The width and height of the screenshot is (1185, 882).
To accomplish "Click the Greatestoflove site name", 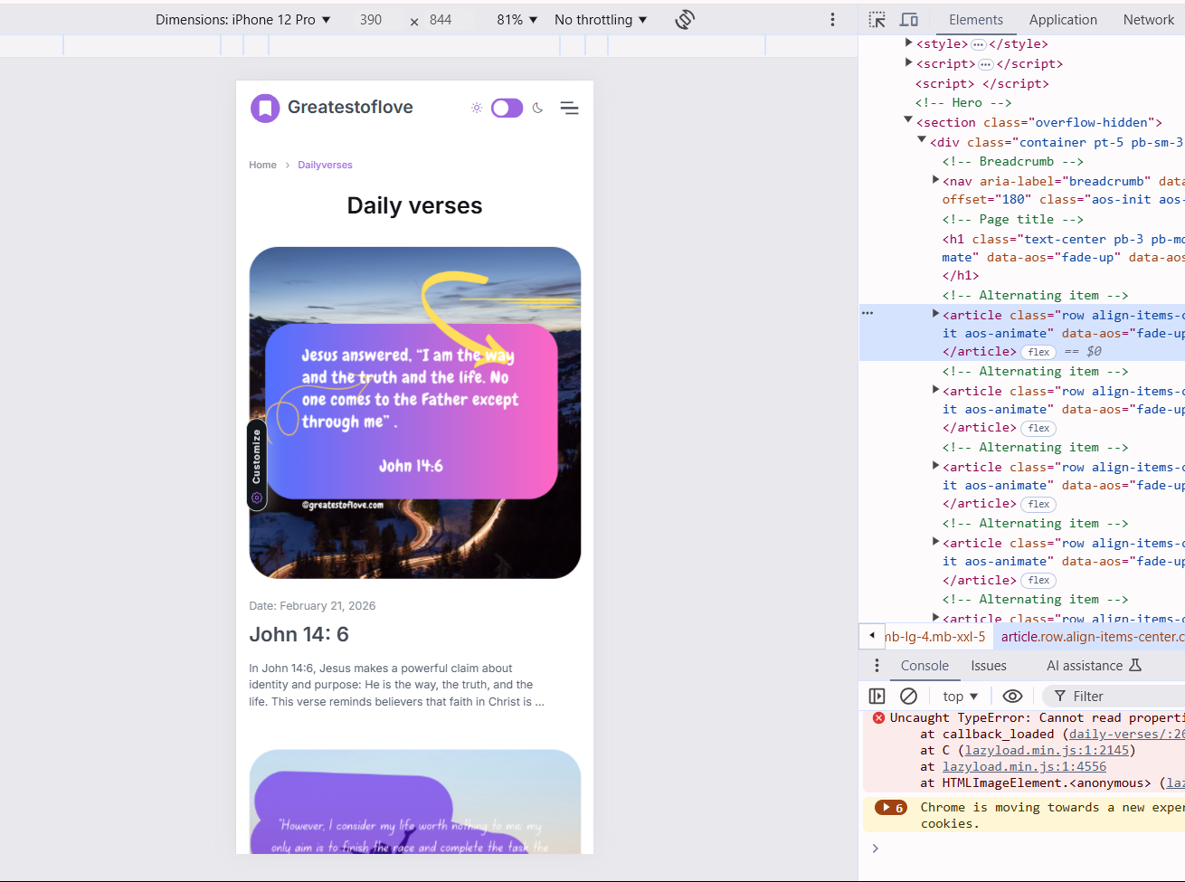I will [350, 108].
